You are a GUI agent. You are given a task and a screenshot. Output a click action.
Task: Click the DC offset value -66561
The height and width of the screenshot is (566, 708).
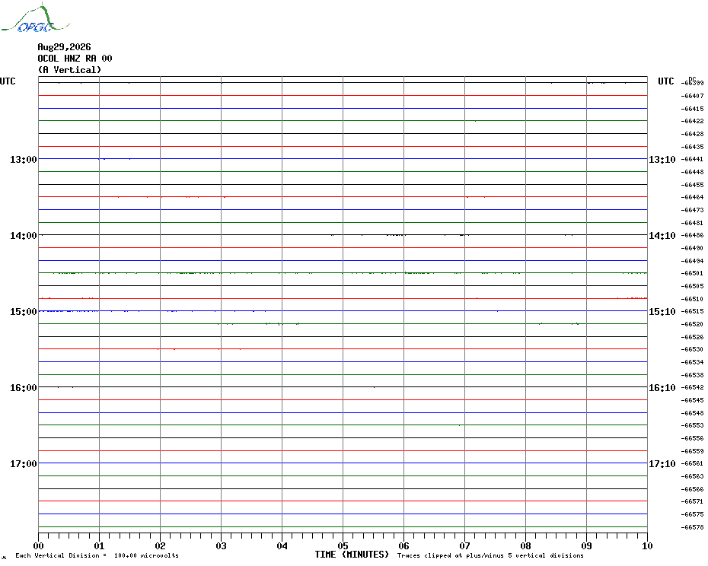pos(692,463)
